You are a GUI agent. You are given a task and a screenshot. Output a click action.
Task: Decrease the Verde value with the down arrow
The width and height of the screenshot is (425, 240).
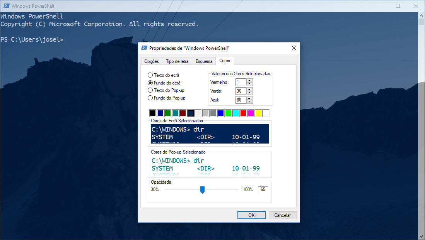(x=249, y=93)
